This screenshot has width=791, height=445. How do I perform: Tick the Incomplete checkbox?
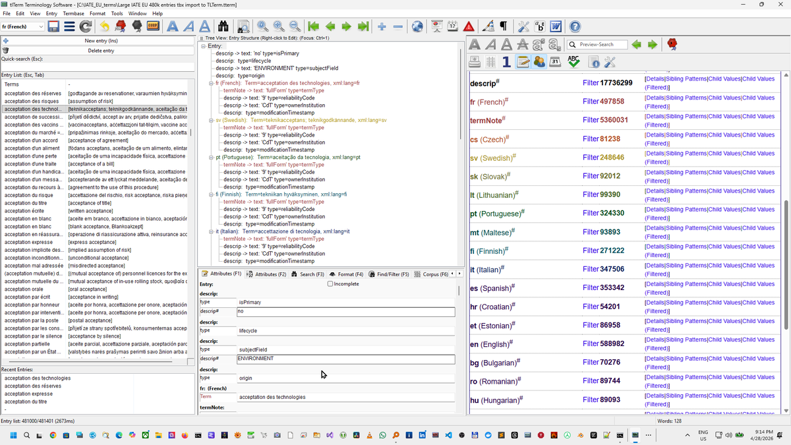330,284
